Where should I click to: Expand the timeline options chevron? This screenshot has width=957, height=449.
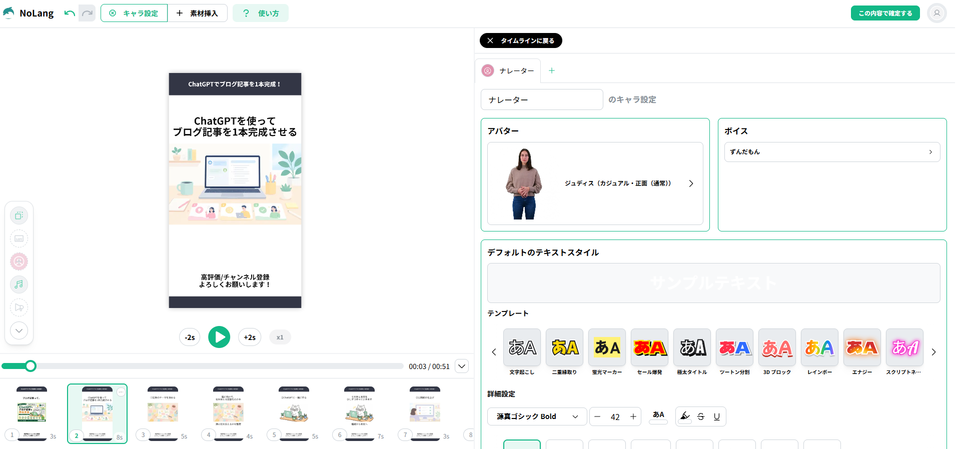(462, 366)
